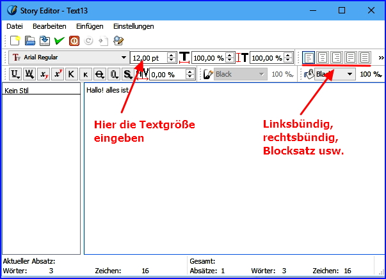Screen dimensions: 386x279
Task: Maximize the Story Editor window
Action: tap(342, 10)
